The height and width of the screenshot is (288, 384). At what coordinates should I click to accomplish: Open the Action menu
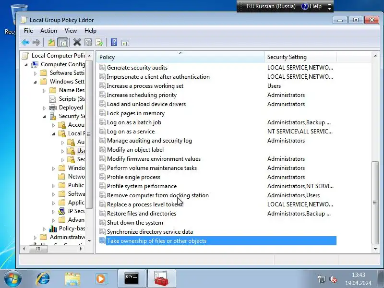[x=48, y=31]
